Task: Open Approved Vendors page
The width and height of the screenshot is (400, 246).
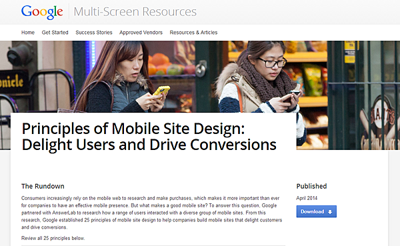Action: (141, 33)
